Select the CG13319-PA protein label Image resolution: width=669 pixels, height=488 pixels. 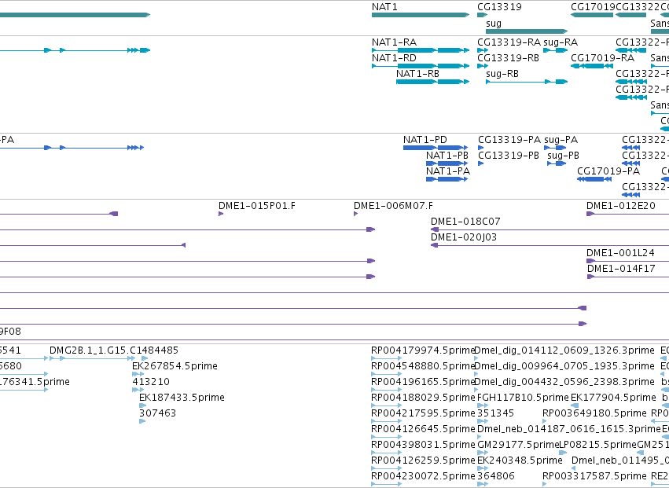coord(509,140)
